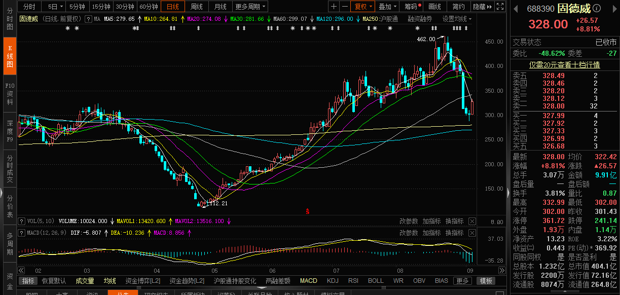Open the 设置均线 dropdown
Image resolution: width=620 pixels, height=295 pixels.
click(456, 19)
